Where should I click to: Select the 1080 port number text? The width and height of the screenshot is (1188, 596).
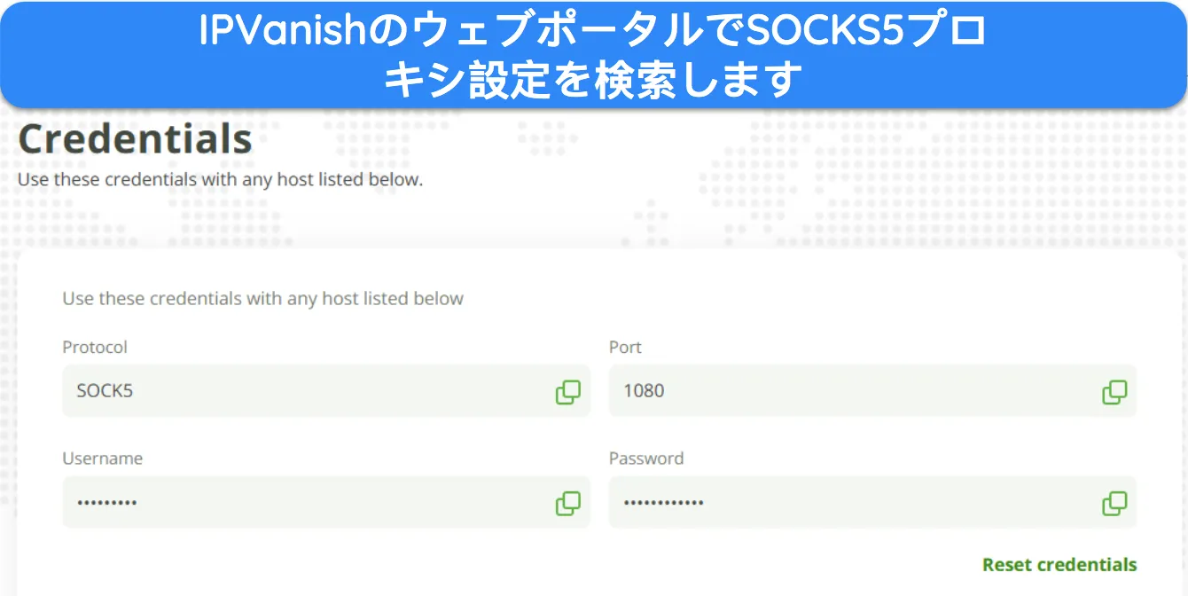coord(644,390)
